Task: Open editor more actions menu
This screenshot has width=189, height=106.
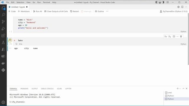Action: tap(186, 7)
